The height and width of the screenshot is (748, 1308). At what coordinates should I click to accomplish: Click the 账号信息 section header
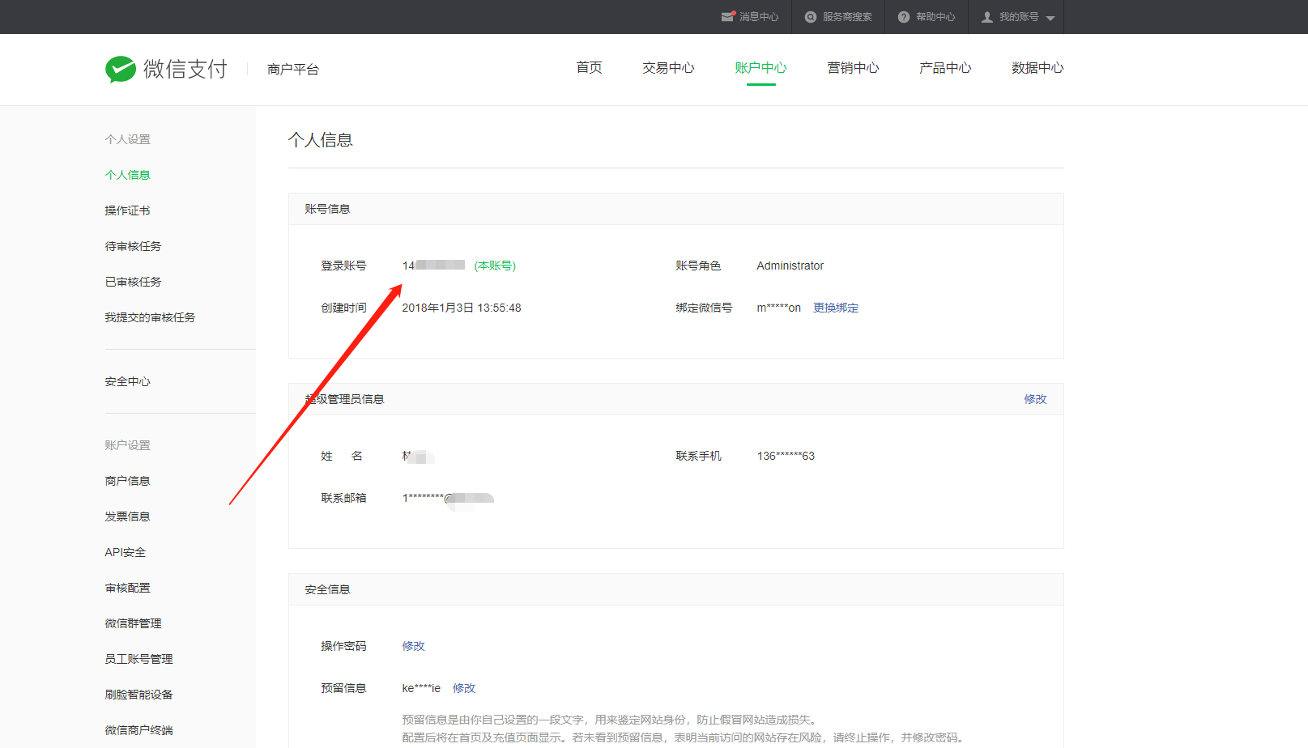[327, 209]
